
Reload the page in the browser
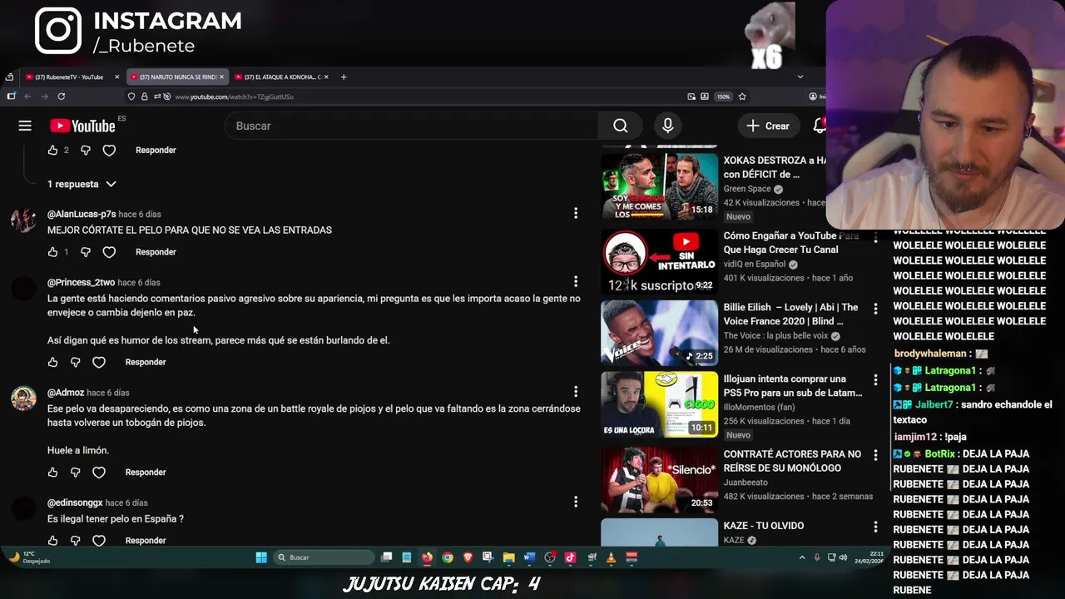61,97
